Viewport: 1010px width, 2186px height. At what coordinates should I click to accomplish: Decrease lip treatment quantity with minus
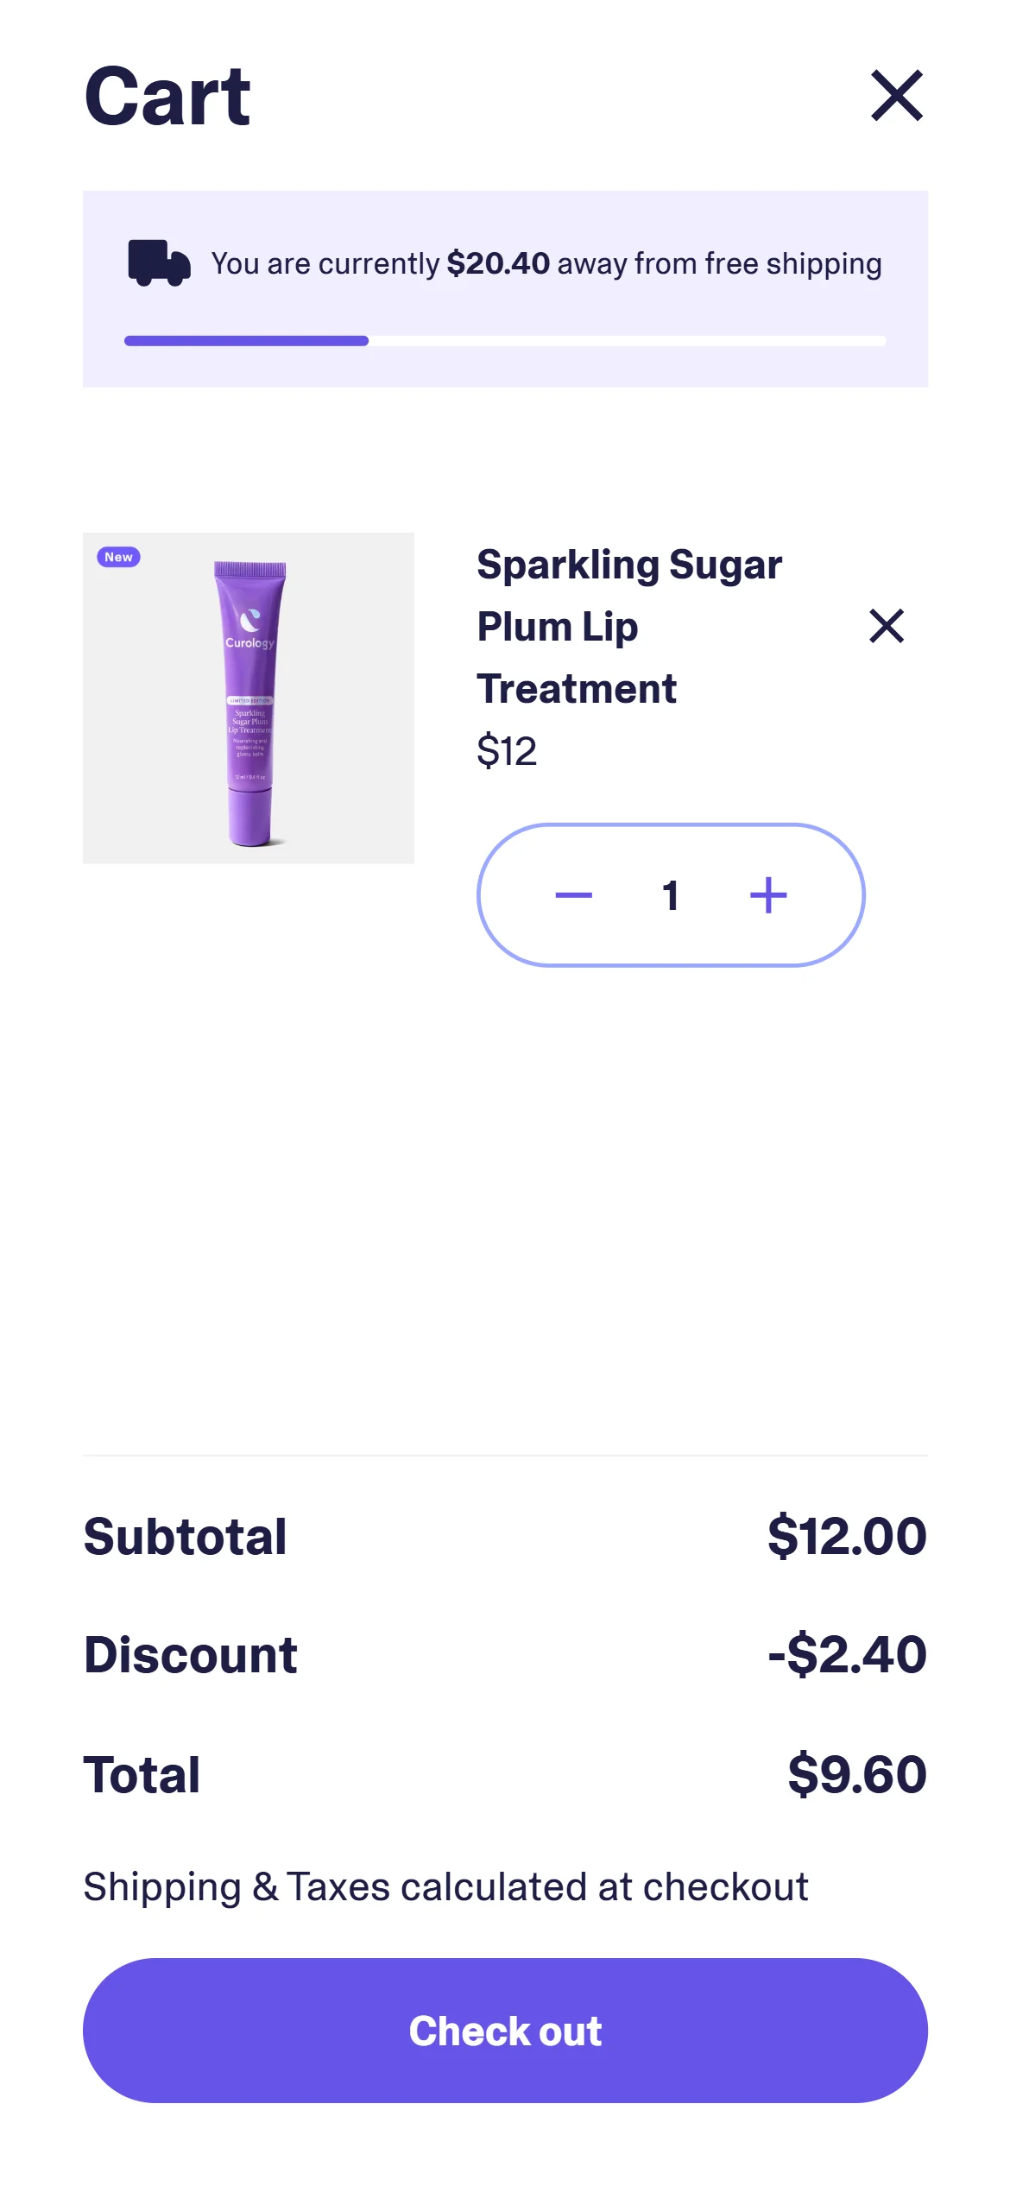[x=573, y=895]
